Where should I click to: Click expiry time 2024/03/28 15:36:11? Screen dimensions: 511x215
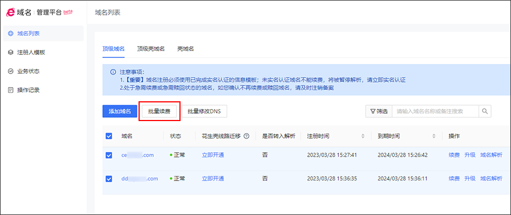click(403, 178)
